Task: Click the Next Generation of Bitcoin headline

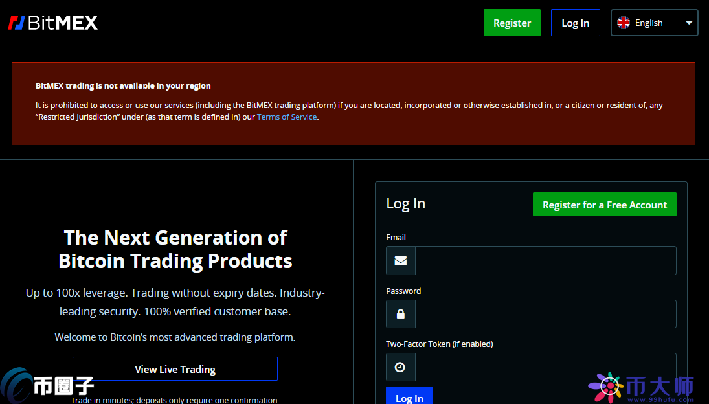Action: tap(175, 249)
